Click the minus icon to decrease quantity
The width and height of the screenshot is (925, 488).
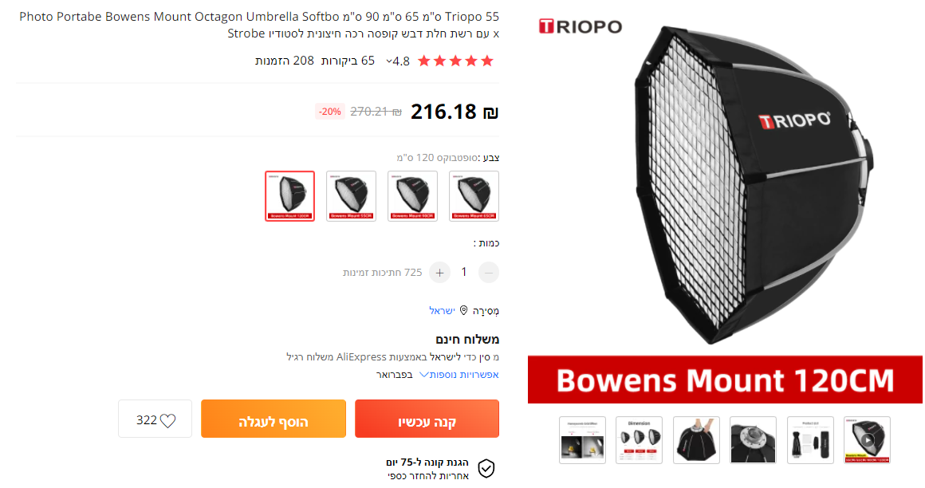pyautogui.click(x=489, y=273)
